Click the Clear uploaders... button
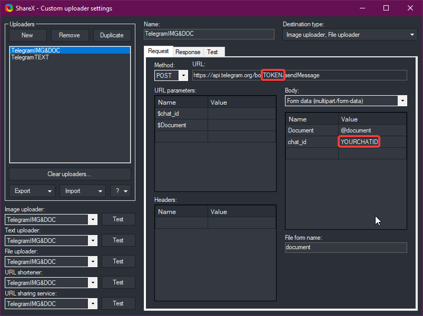423x316 pixels. click(70, 174)
